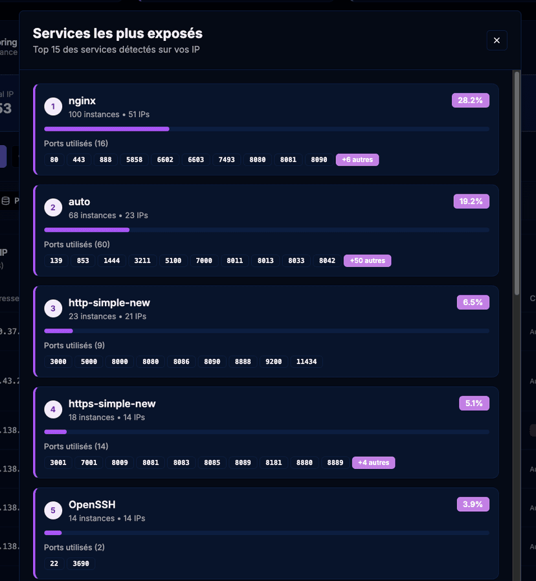Select port 443 chip under nginx

[x=79, y=159]
